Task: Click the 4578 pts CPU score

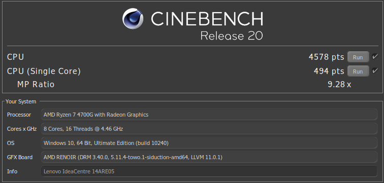Action: [x=326, y=57]
